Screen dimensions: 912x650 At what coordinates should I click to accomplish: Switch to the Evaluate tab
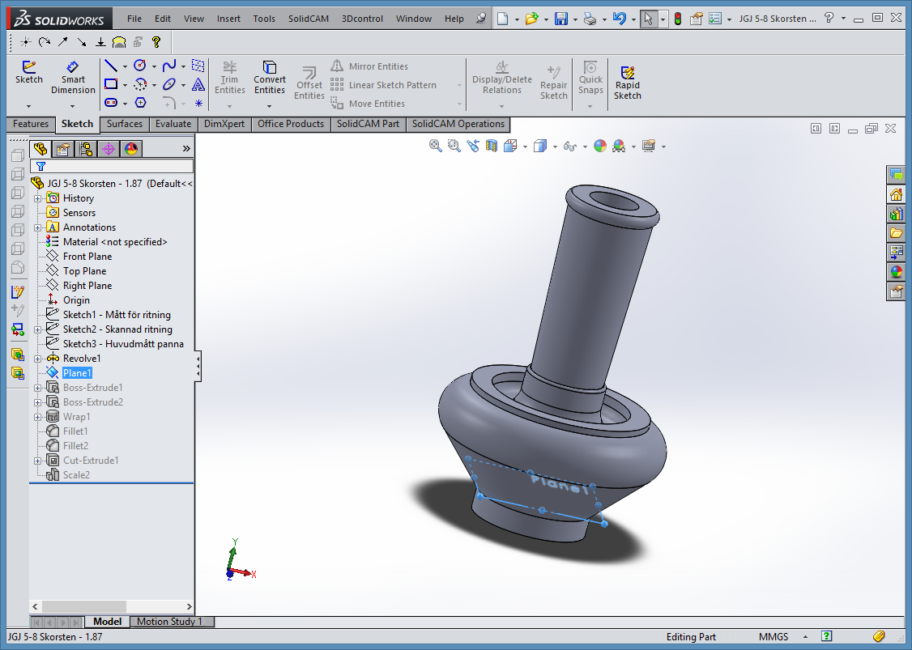tap(173, 124)
